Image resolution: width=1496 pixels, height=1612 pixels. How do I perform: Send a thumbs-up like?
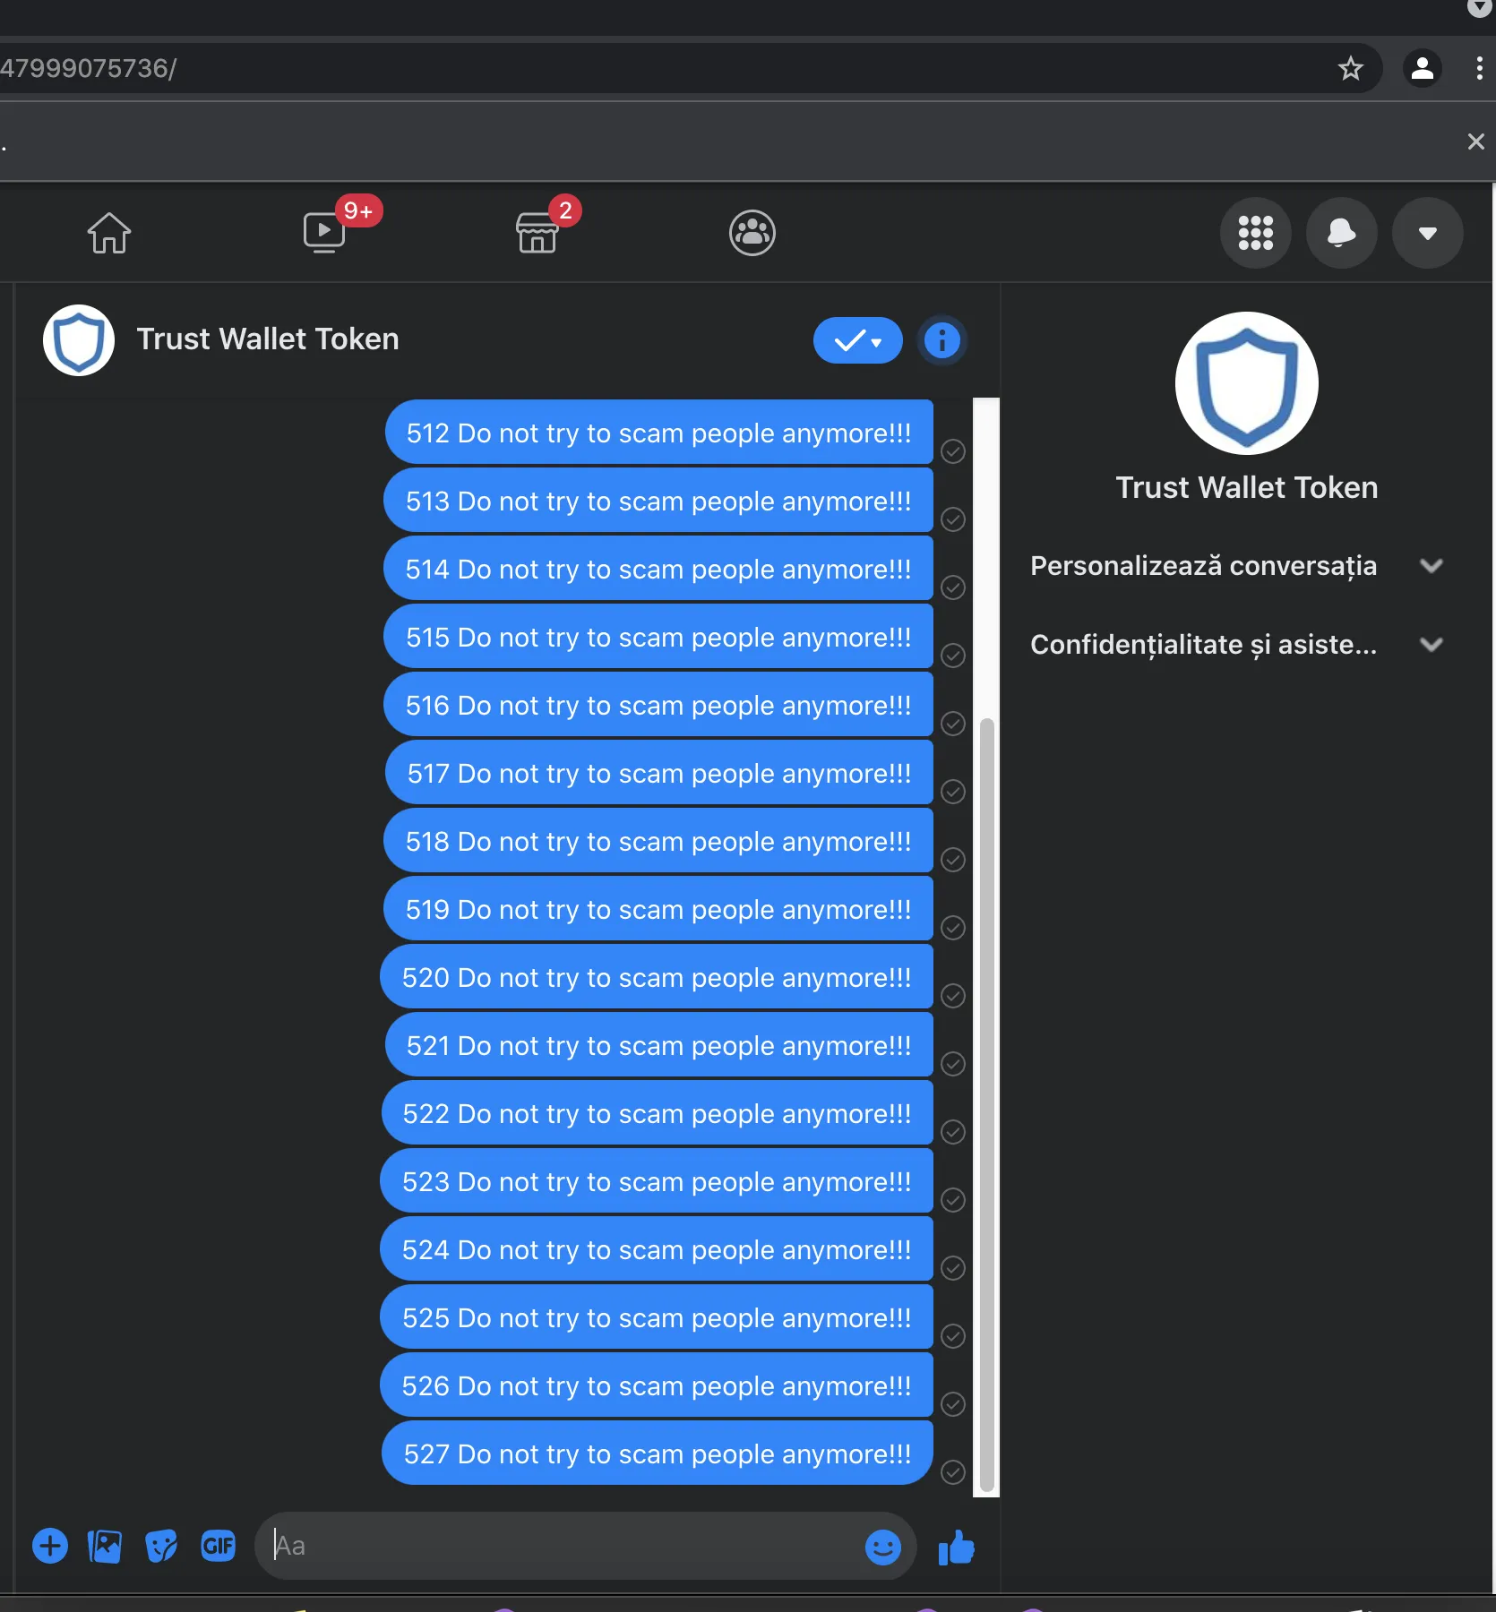coord(956,1548)
